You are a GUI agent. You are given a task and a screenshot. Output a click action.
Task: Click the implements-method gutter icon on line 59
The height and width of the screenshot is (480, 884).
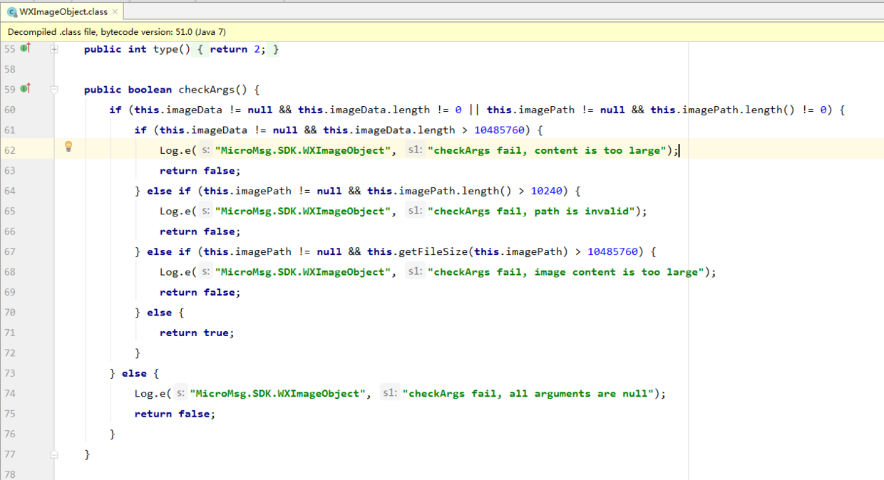click(26, 89)
